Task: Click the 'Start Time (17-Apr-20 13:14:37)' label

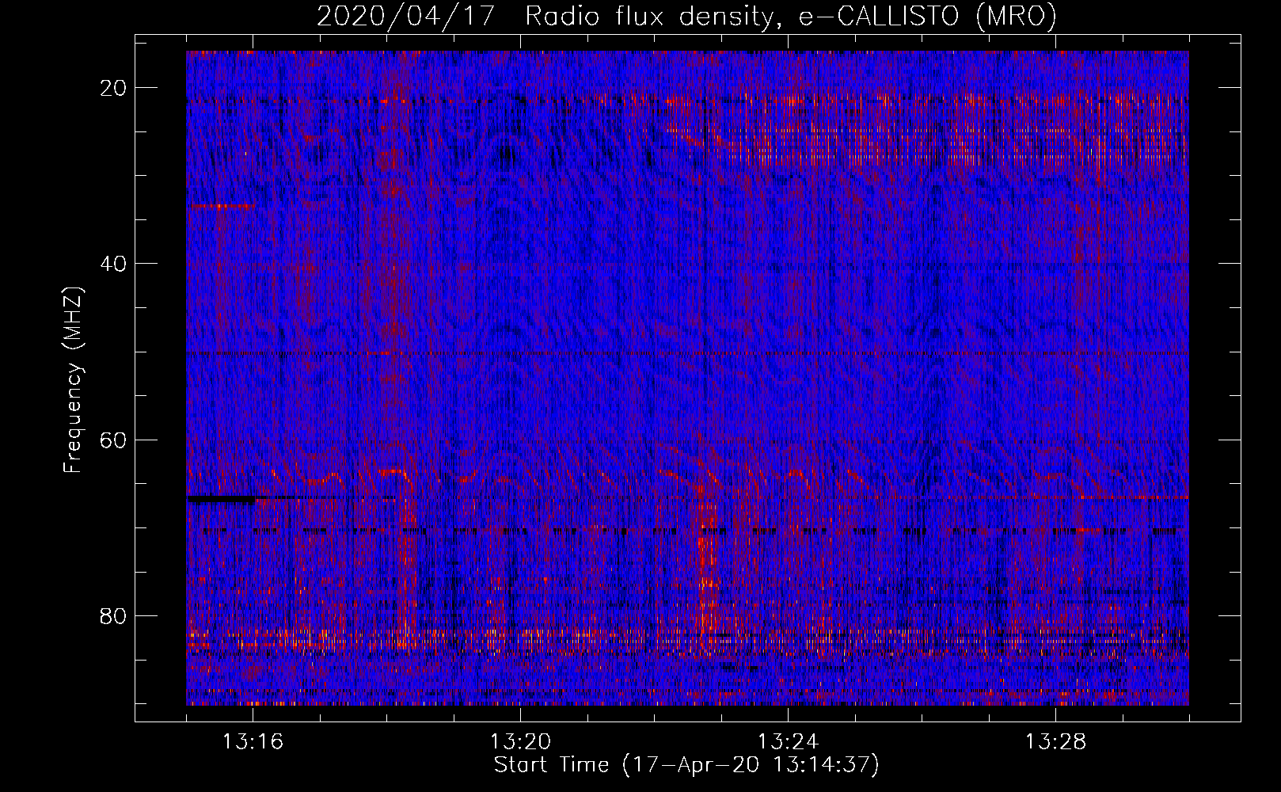Action: [x=686, y=765]
